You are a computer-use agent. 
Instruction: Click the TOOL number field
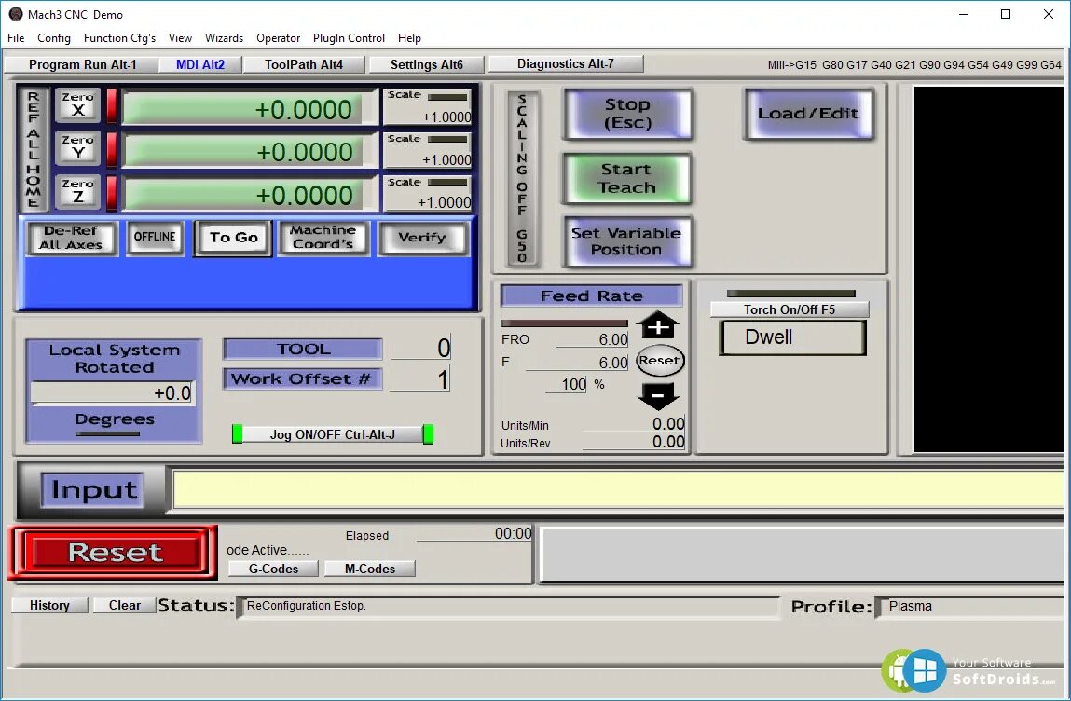(420, 348)
